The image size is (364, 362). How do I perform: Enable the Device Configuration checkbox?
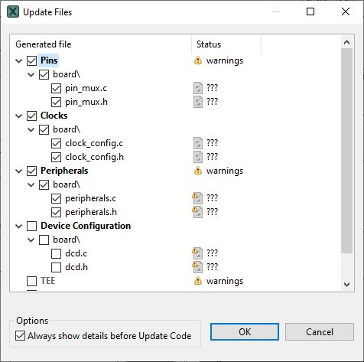click(31, 226)
